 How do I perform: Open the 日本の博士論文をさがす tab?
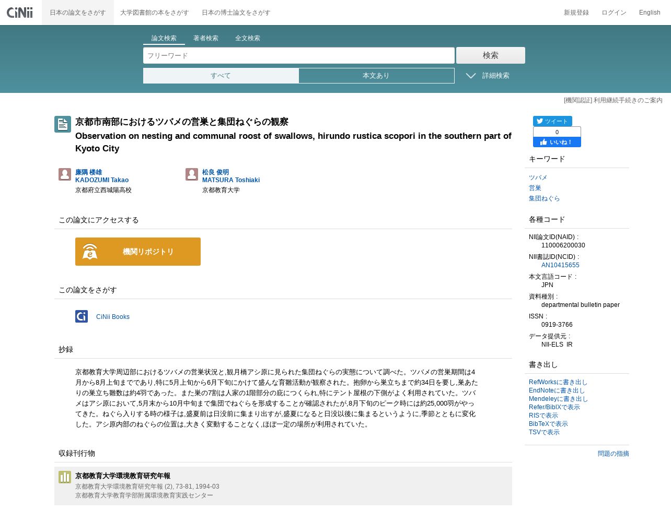coord(236,13)
